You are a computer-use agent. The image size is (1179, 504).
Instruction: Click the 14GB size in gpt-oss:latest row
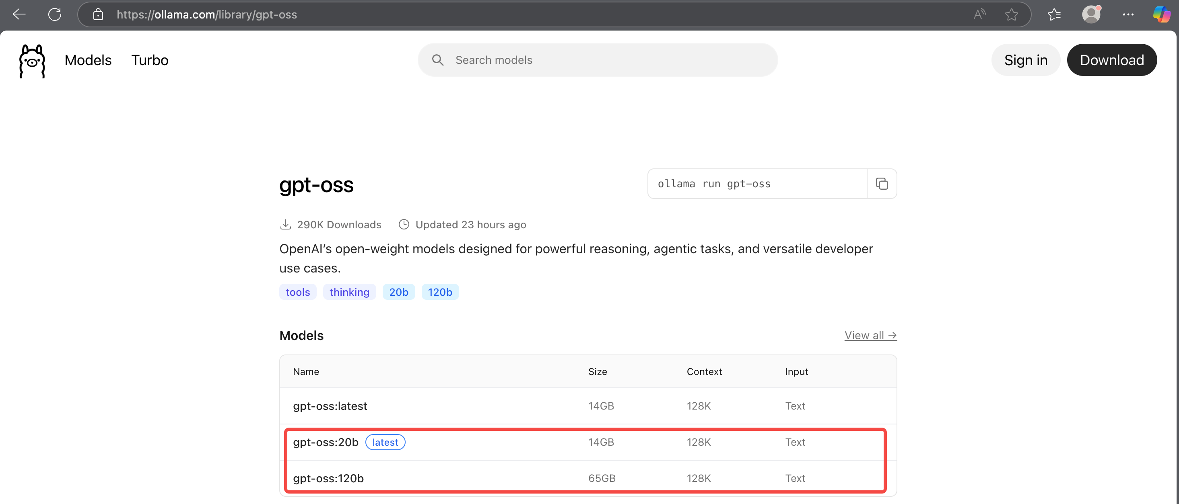[x=601, y=406]
